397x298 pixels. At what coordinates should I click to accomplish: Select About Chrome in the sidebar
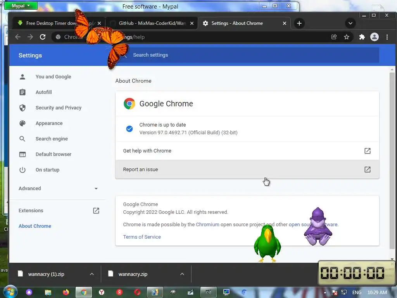click(x=35, y=226)
